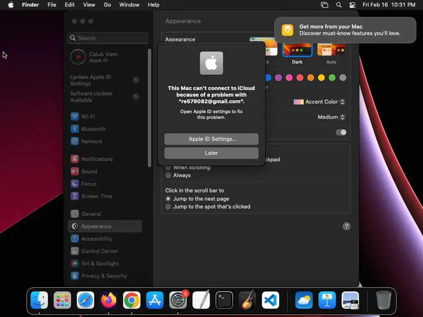Open TextEdit from the dock
423x317 pixels.
point(201,300)
